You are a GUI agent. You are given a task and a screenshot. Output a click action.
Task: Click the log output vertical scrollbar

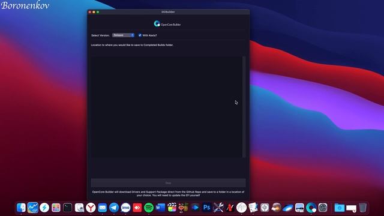point(244,107)
